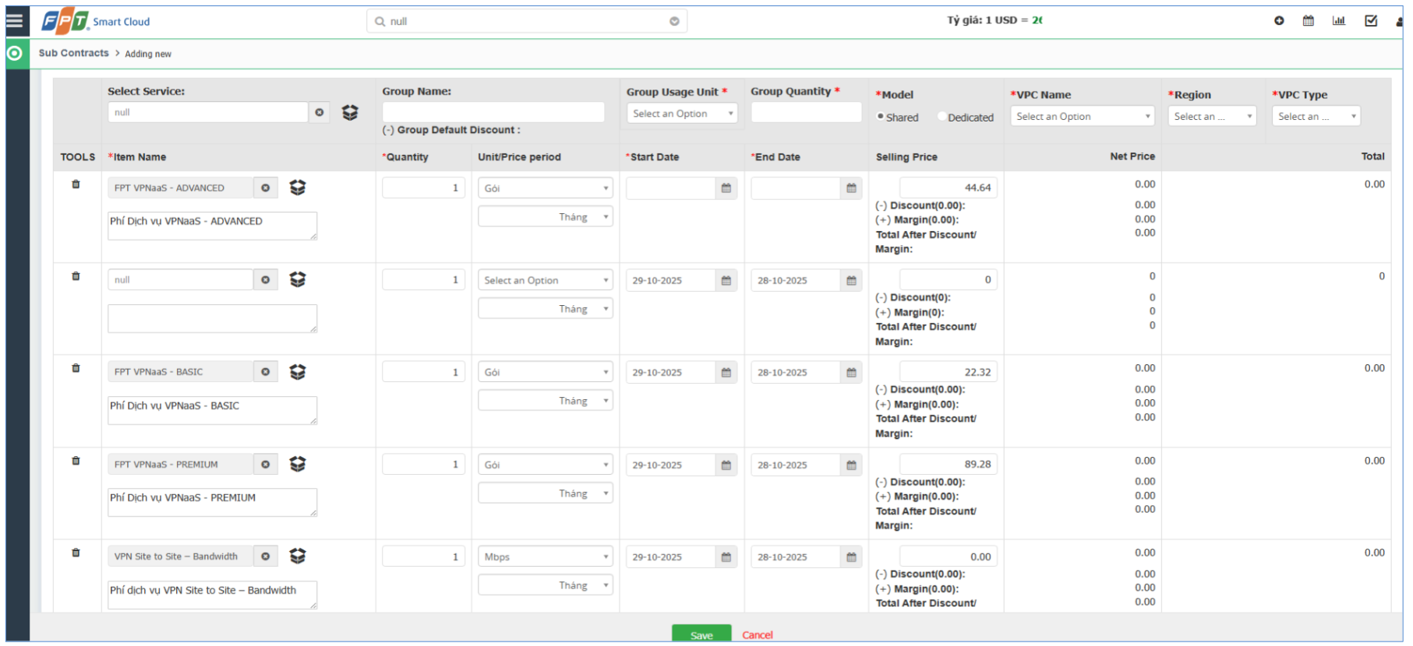The width and height of the screenshot is (1413, 646).
Task: Click the green Save button
Action: pyautogui.click(x=701, y=634)
